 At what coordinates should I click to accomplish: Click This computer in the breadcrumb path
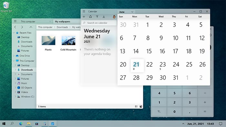click(x=45, y=27)
